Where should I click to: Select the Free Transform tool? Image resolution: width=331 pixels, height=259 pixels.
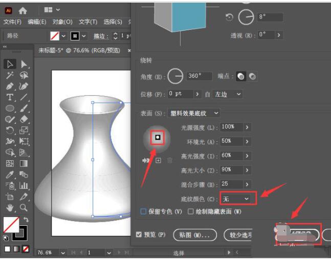[24, 141]
